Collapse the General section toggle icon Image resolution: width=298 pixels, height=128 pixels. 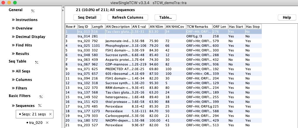point(33,10)
